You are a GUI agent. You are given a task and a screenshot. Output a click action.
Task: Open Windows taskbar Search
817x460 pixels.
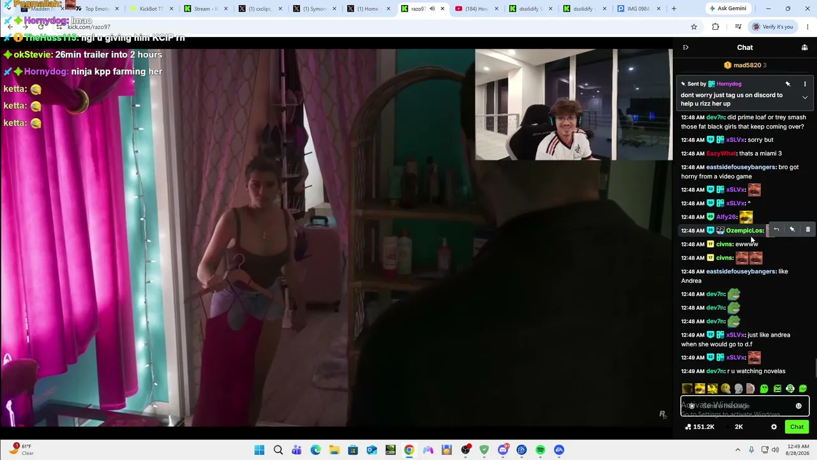click(278, 450)
